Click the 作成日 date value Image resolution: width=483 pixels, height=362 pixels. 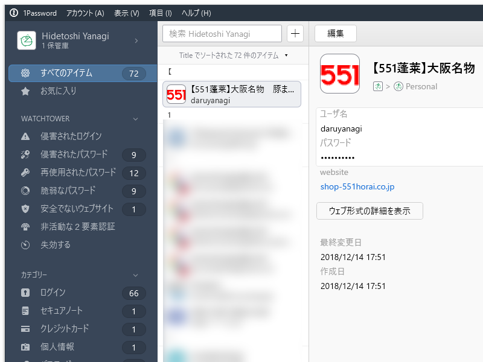click(353, 286)
